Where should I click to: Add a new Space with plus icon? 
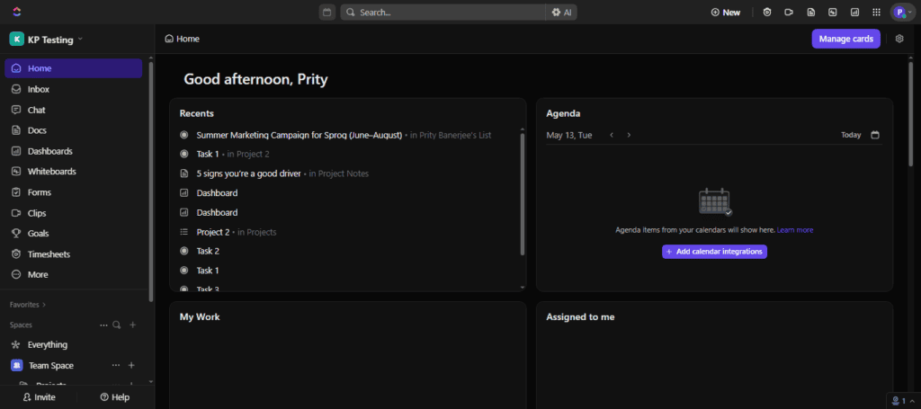tap(132, 325)
